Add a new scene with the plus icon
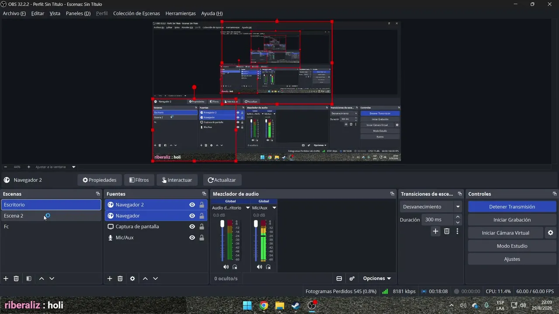Viewport: 559px width, 314px height. tap(6, 279)
